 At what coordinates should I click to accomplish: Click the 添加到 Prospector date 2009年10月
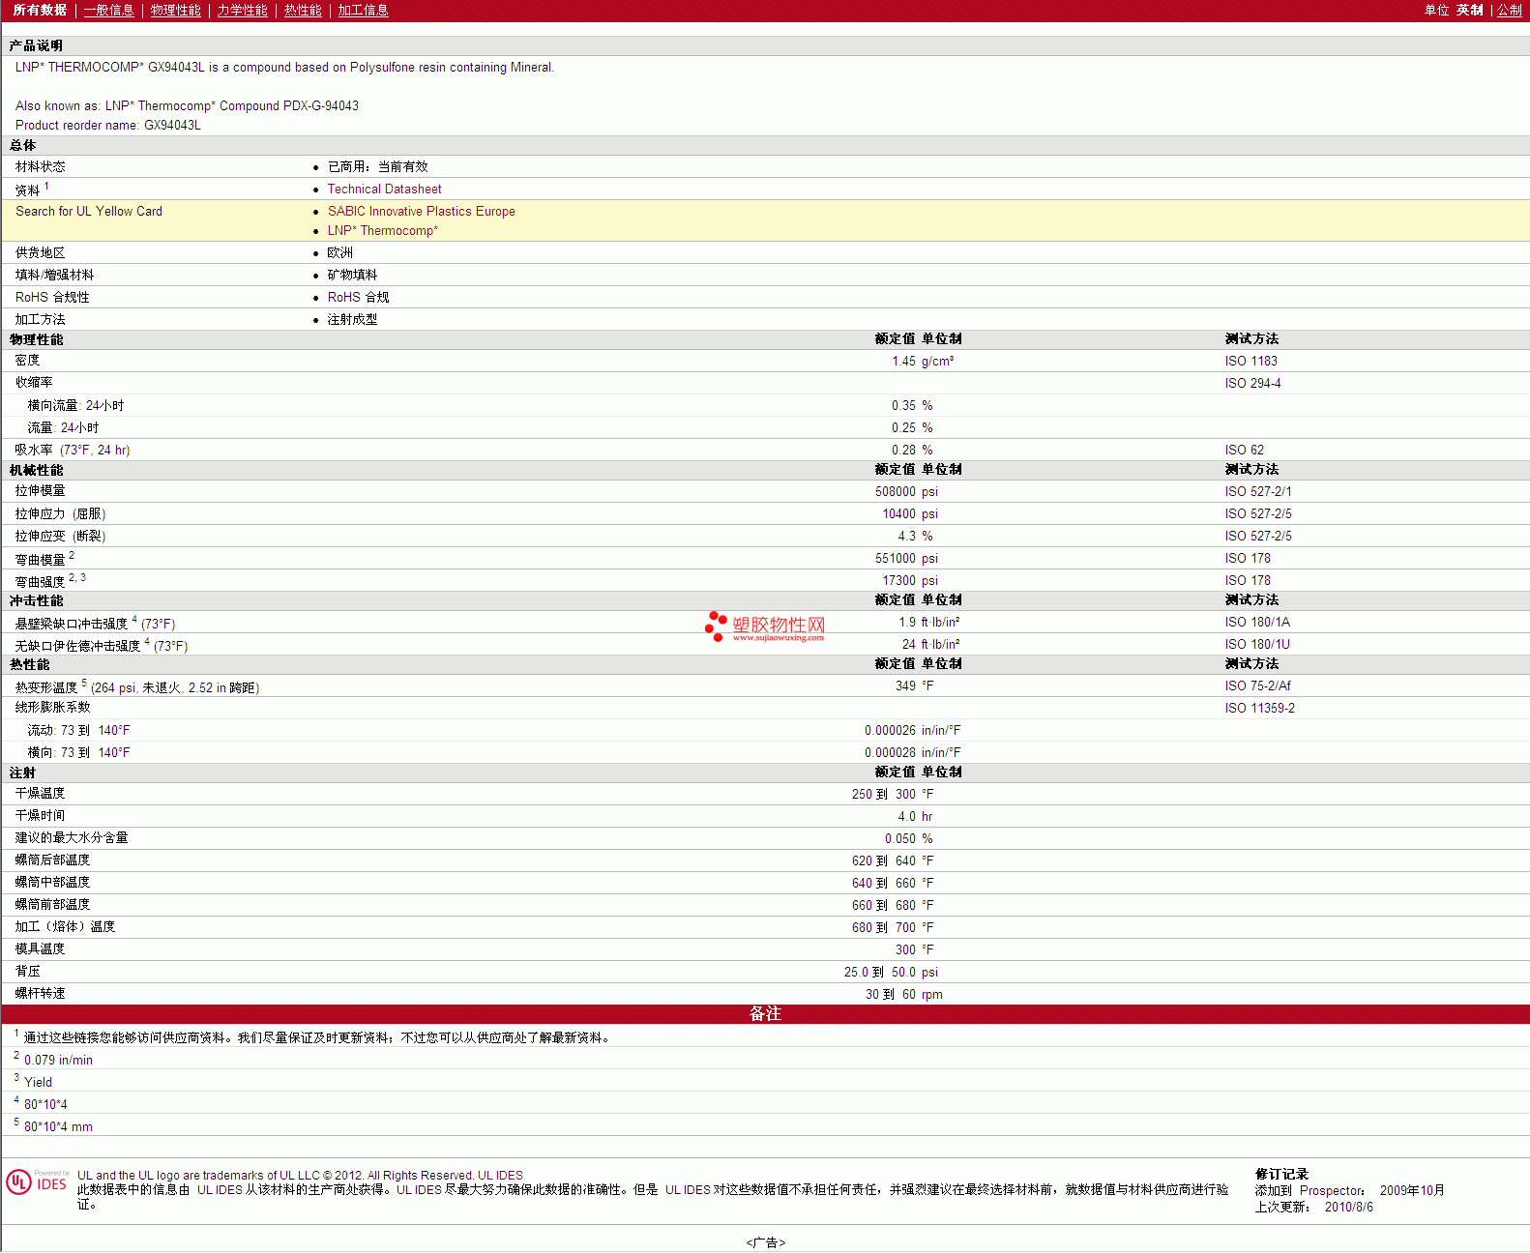pyautogui.click(x=1412, y=1191)
